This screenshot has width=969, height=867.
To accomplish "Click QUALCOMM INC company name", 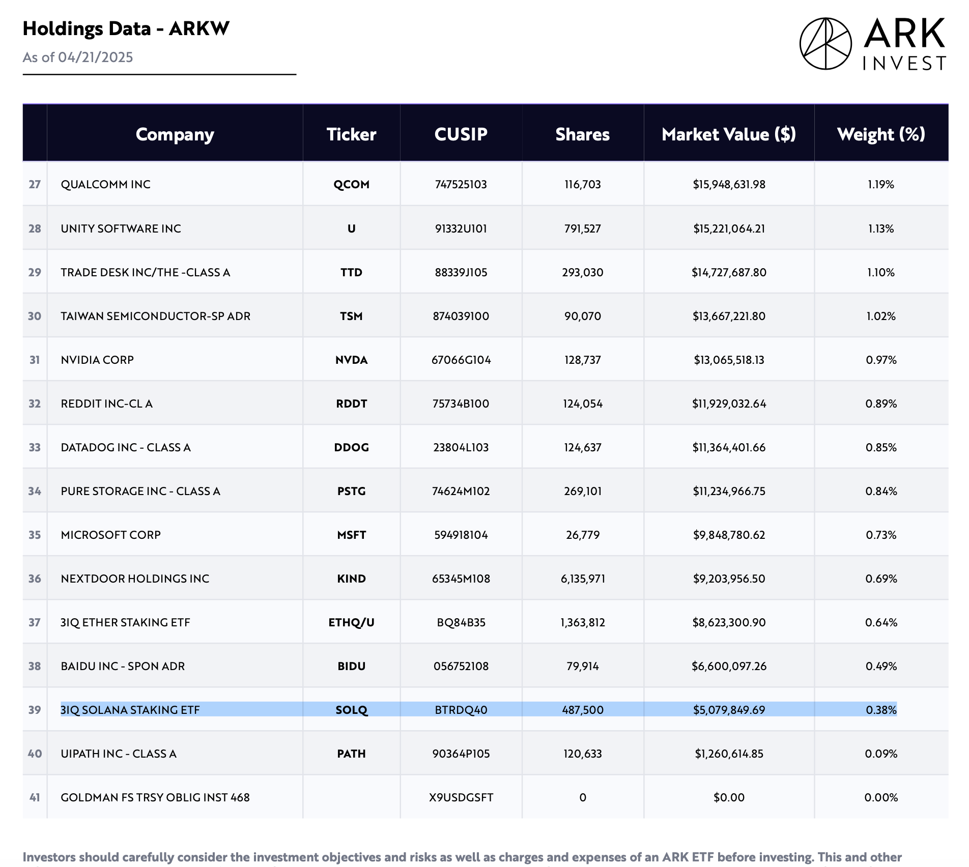I will pyautogui.click(x=105, y=184).
